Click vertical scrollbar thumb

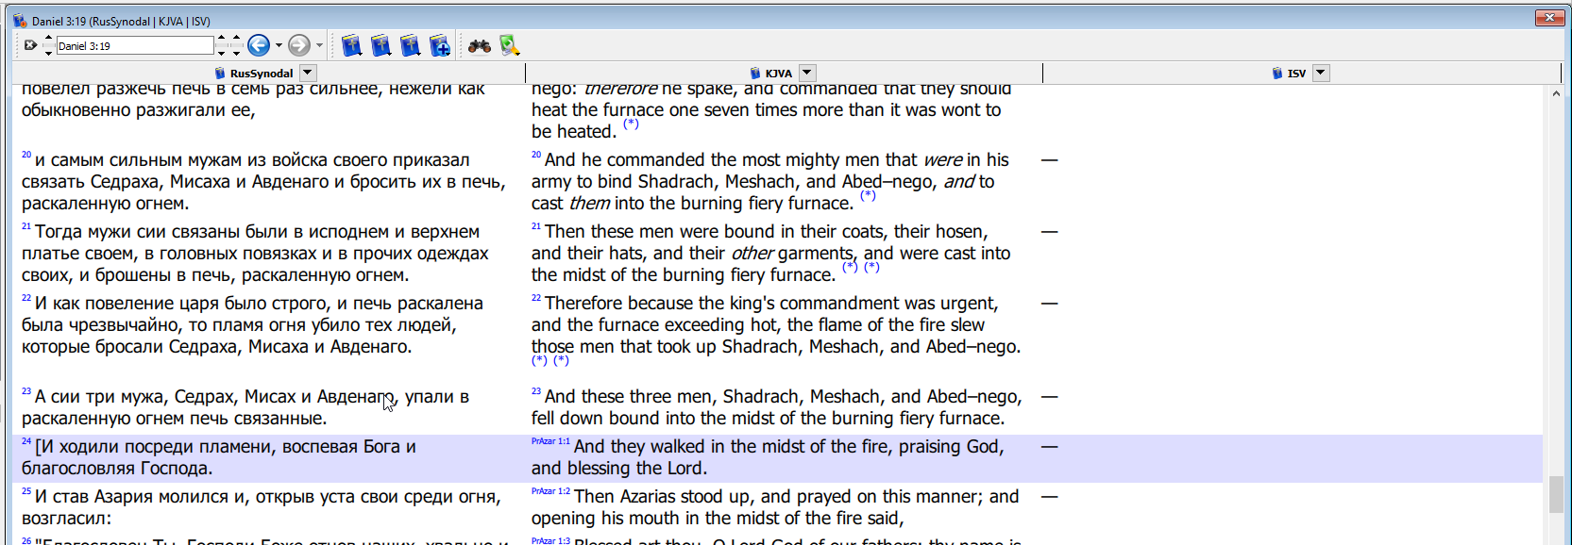1556,495
